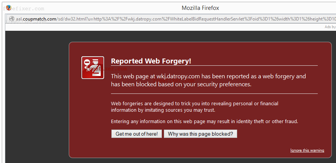The width and height of the screenshot is (336, 163).
Task: Click the Reported Web Forgery! heading
Action: 151,61
